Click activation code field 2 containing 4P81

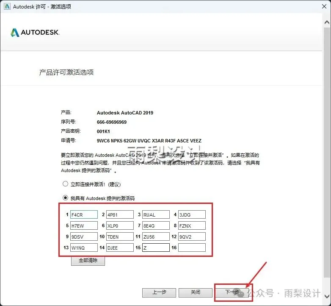point(120,214)
